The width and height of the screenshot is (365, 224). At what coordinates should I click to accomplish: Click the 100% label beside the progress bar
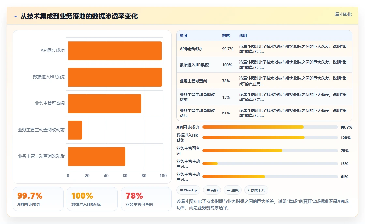click(x=345, y=138)
